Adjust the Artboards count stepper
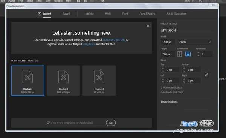 click(199, 54)
